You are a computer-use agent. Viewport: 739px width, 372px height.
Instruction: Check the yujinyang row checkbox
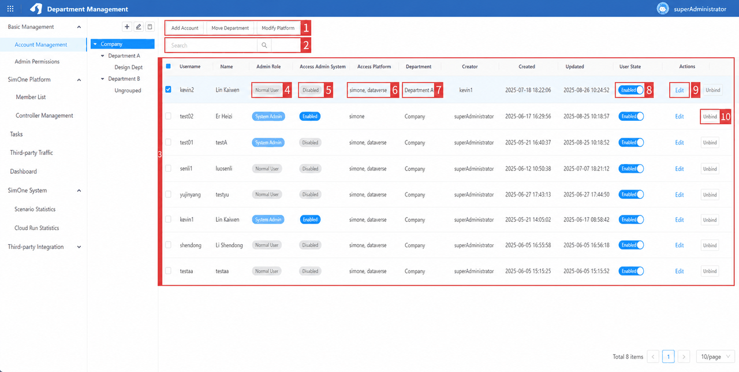click(168, 194)
